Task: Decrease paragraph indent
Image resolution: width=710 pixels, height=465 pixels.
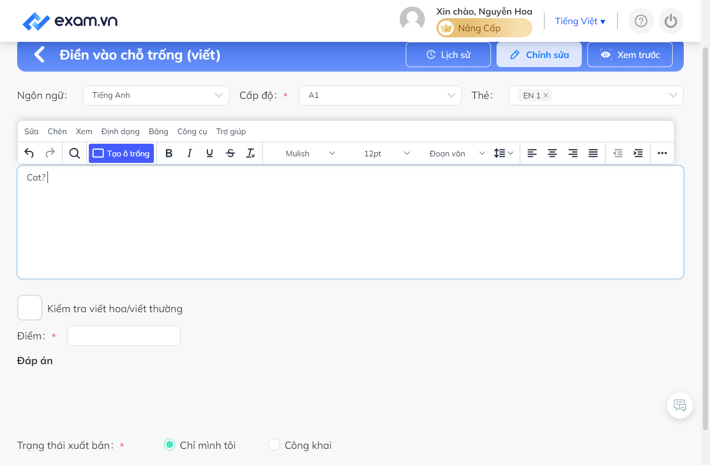Action: 618,153
